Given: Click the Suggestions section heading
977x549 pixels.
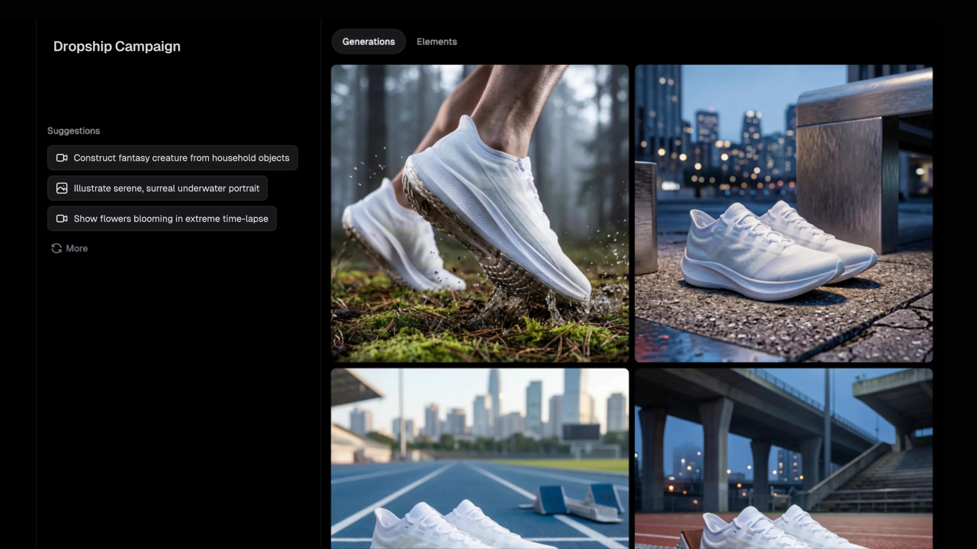Looking at the screenshot, I should 74,131.
